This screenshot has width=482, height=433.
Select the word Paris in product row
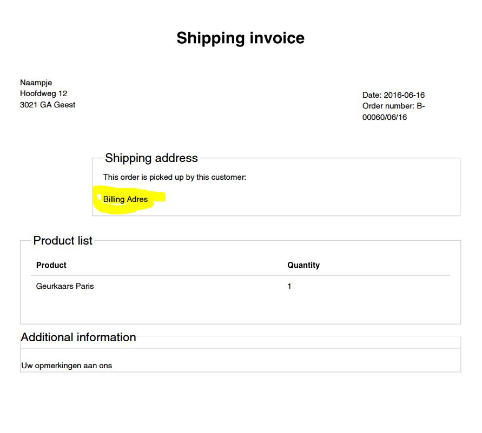84,287
